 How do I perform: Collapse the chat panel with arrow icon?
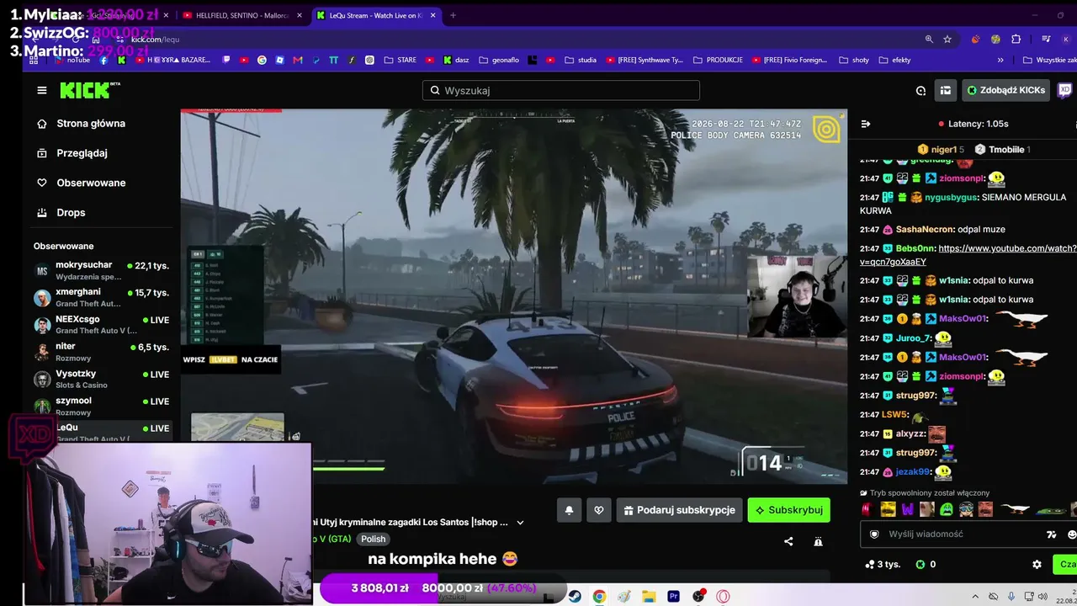pyautogui.click(x=865, y=124)
